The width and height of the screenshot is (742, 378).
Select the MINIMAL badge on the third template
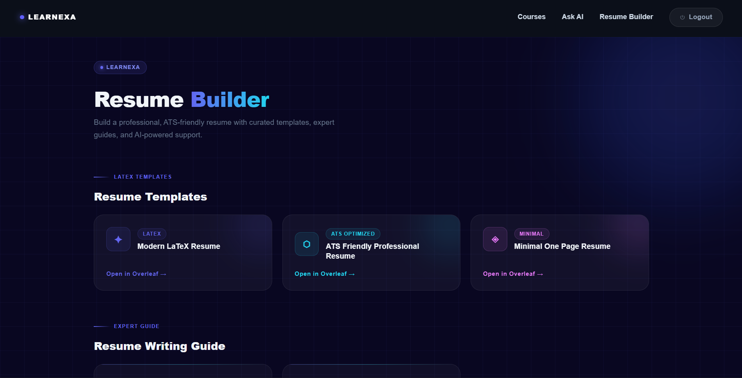click(532, 234)
